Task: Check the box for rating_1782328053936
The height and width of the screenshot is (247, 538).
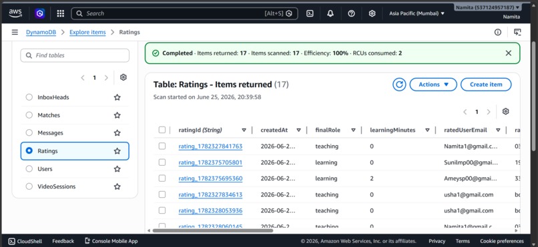Action: click(162, 210)
